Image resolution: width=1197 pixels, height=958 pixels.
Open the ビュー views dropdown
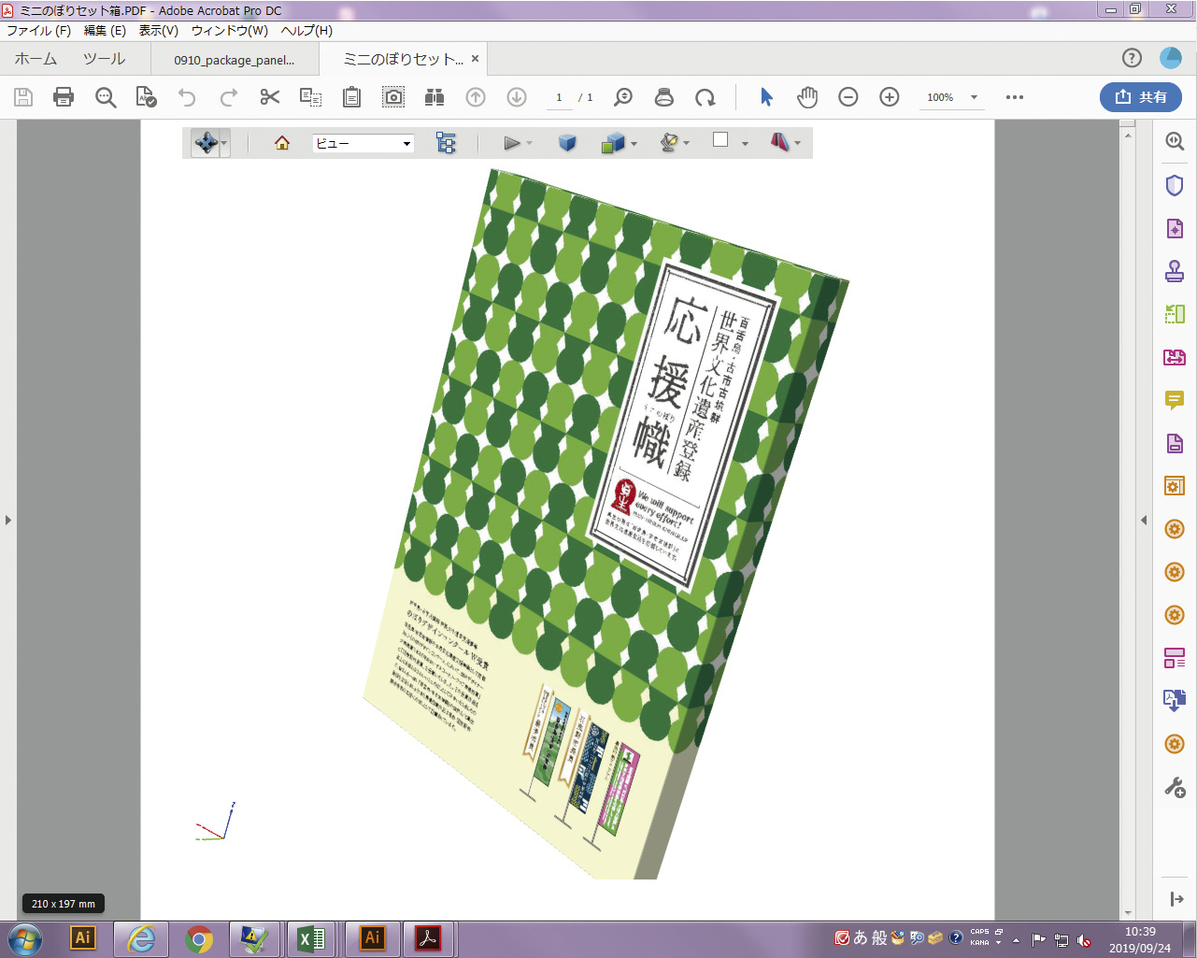pyautogui.click(x=363, y=143)
